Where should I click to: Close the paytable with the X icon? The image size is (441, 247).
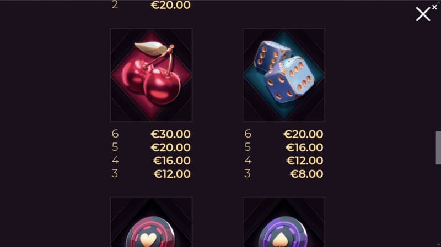[x=423, y=14]
